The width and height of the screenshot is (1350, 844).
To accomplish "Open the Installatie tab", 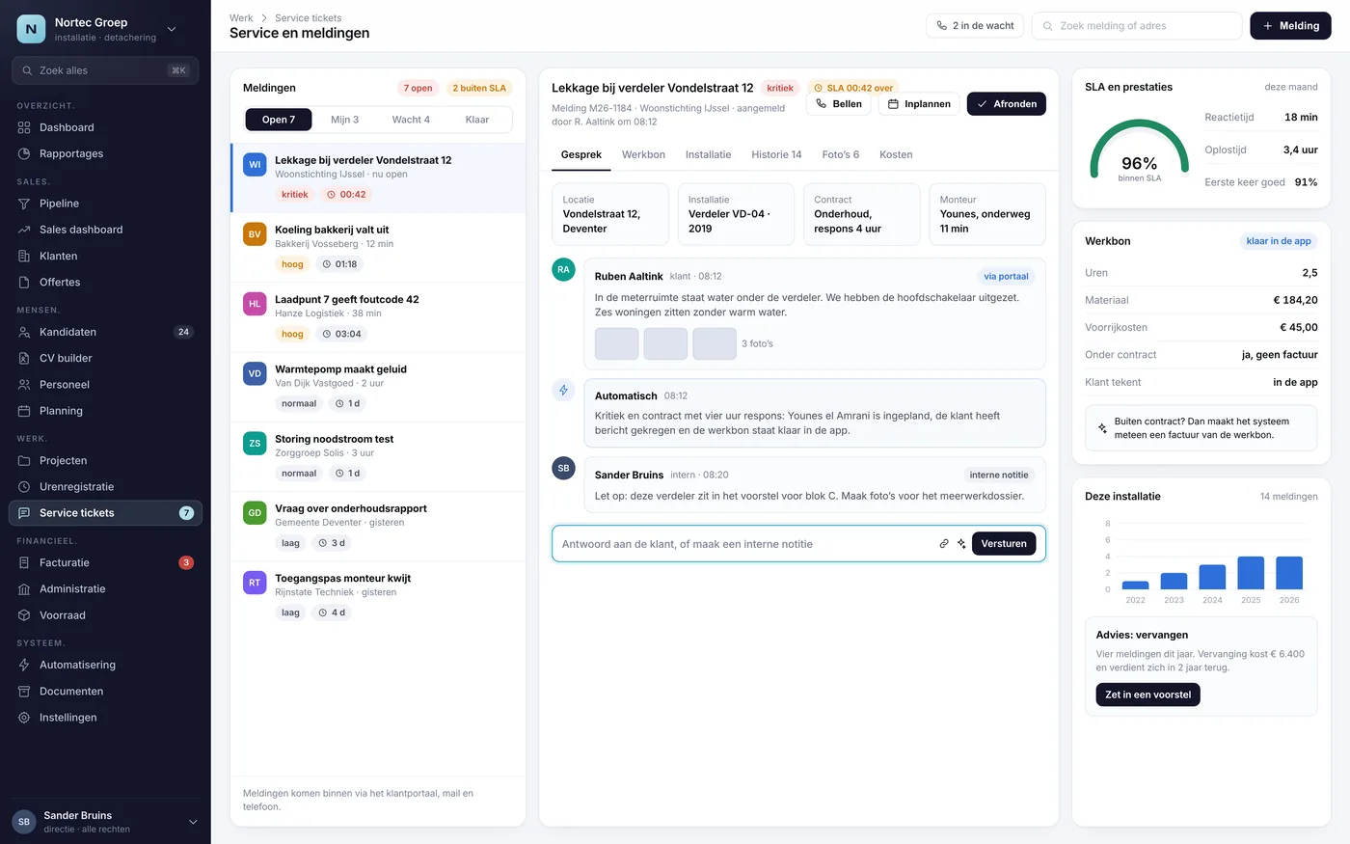I will pos(708,154).
